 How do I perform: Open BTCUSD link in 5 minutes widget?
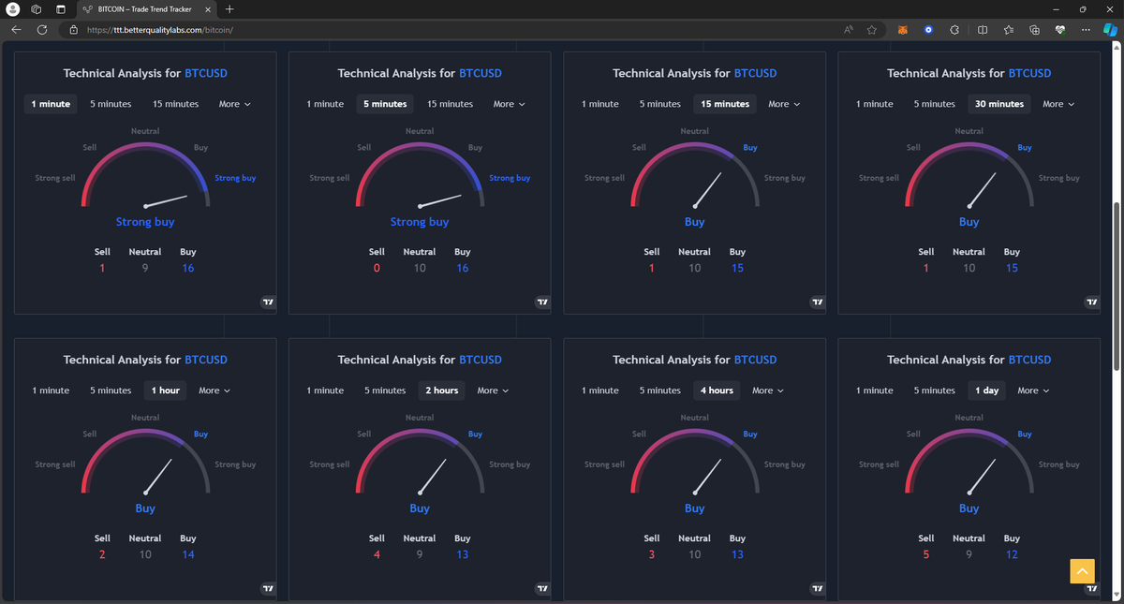point(481,73)
